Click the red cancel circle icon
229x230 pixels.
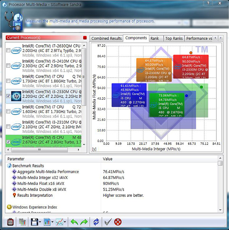click(118, 222)
